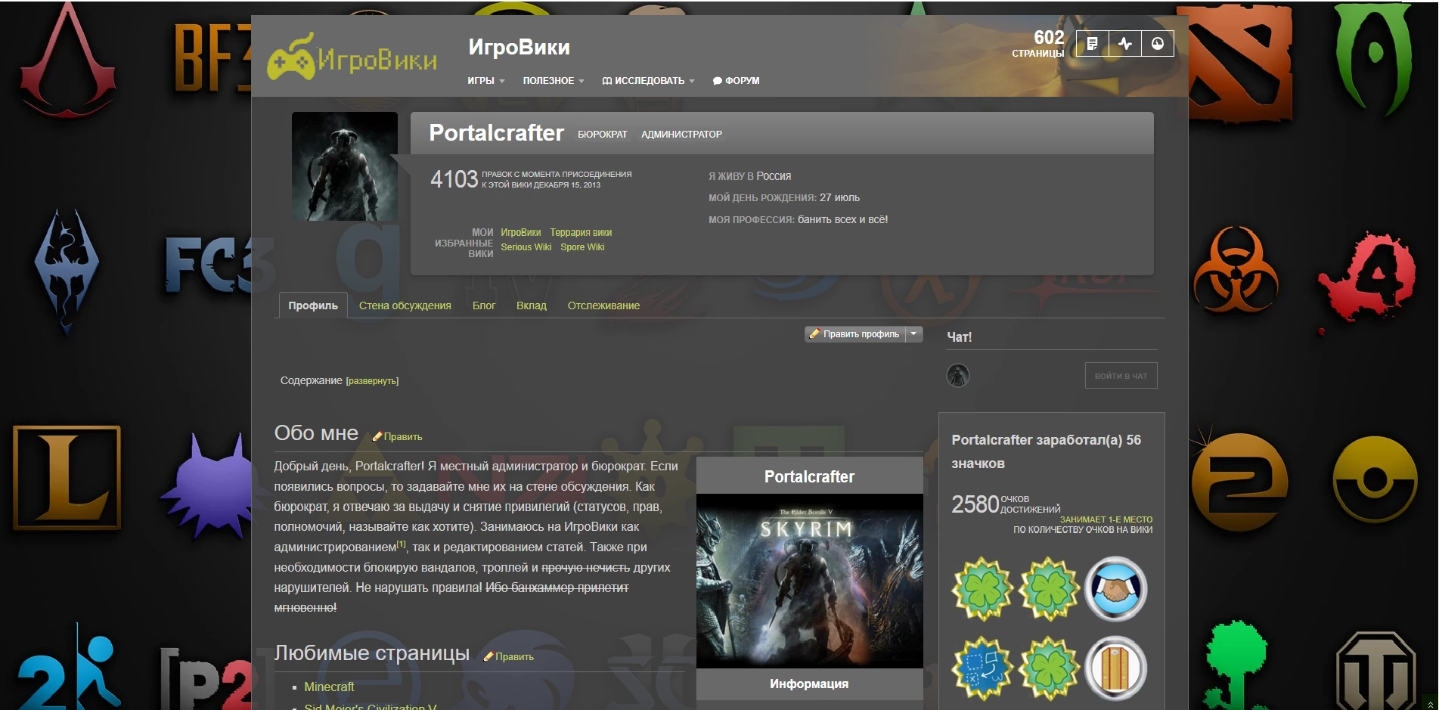This screenshot has height=710, width=1439.
Task: Click the add new page icon in header
Action: (1092, 44)
